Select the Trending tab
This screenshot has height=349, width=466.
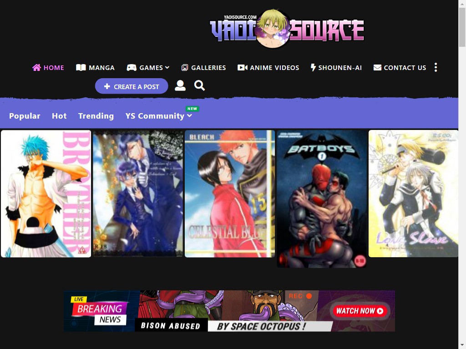(96, 116)
